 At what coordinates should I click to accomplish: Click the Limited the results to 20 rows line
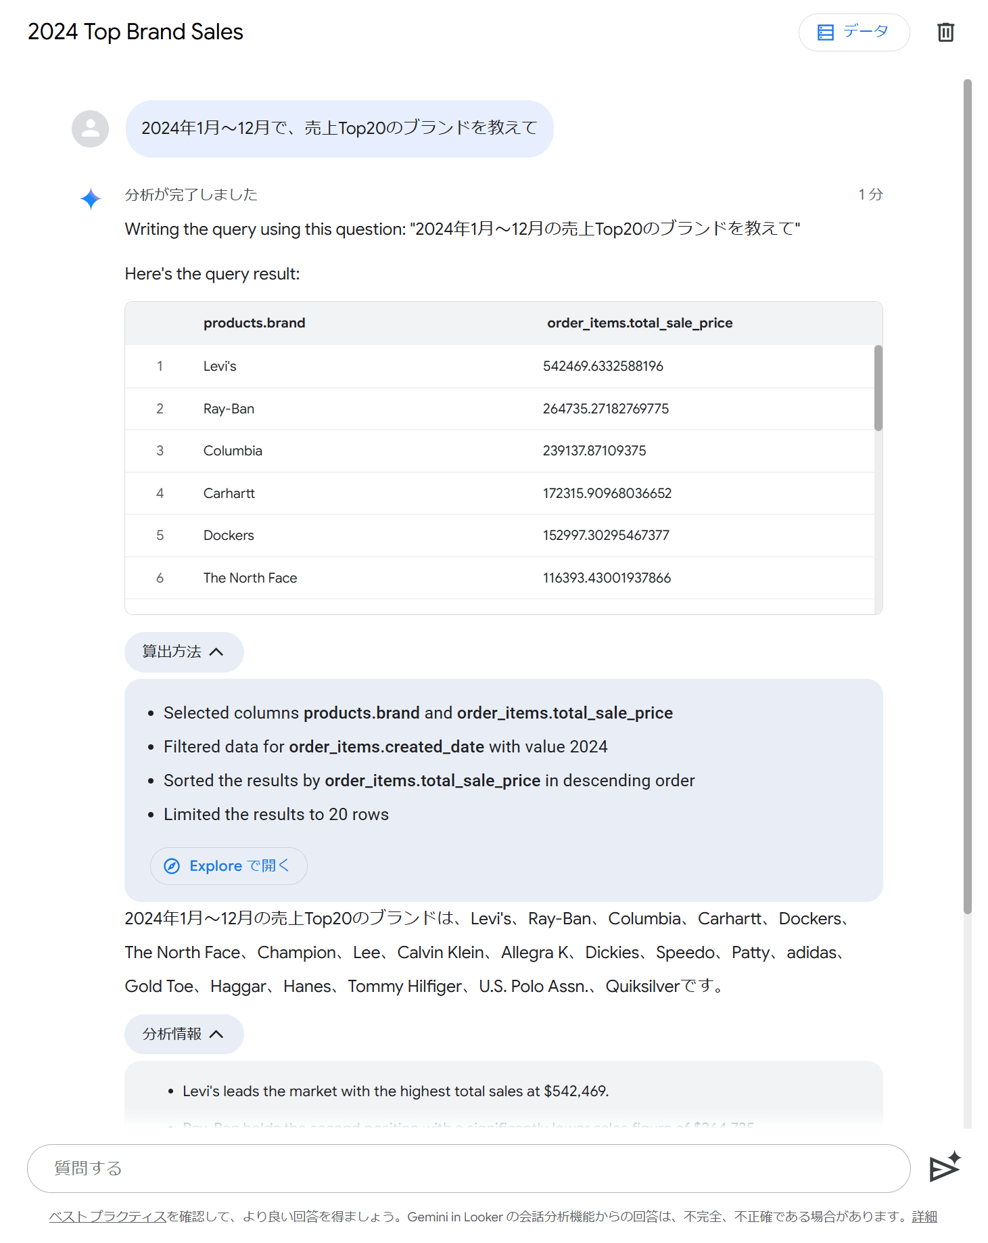point(276,815)
